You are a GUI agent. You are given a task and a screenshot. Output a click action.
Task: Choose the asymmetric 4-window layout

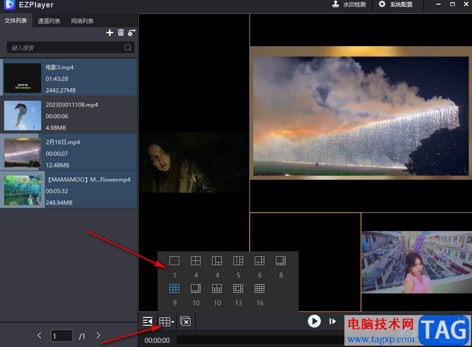click(217, 261)
